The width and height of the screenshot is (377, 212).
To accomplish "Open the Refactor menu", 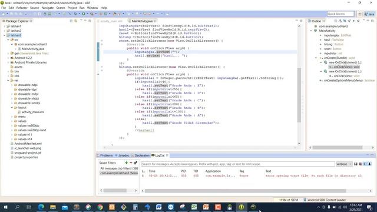I will 22,8.
